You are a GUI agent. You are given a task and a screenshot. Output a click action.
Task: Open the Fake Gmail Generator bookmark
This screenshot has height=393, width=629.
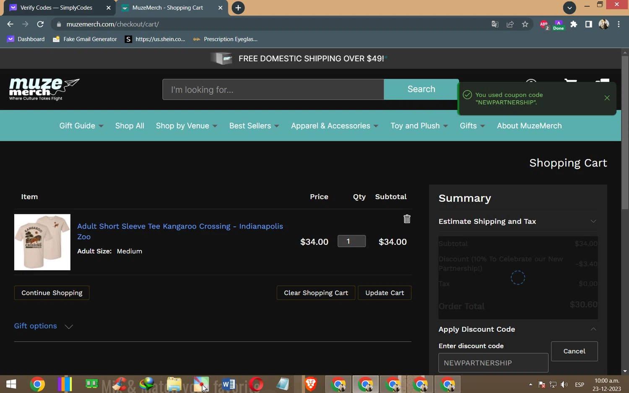coord(85,39)
